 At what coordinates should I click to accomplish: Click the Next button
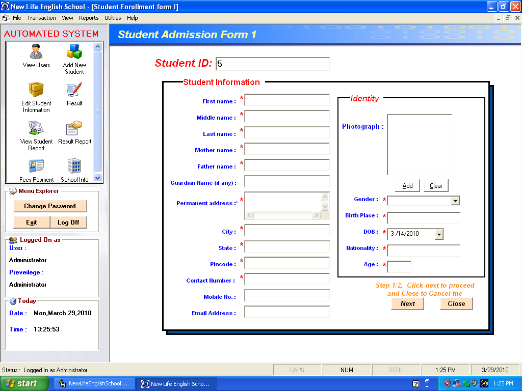[407, 303]
